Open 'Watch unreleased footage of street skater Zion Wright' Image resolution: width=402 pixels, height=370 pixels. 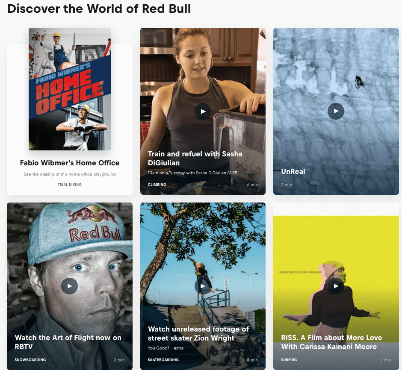pyautogui.click(x=198, y=333)
